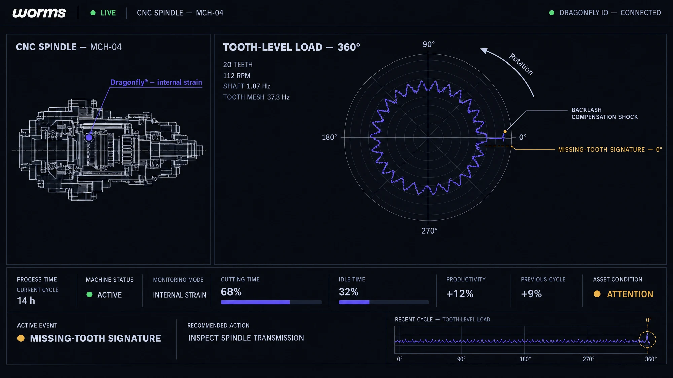
Task: Click the CNC spindle cross-section drawing
Action: [109, 150]
